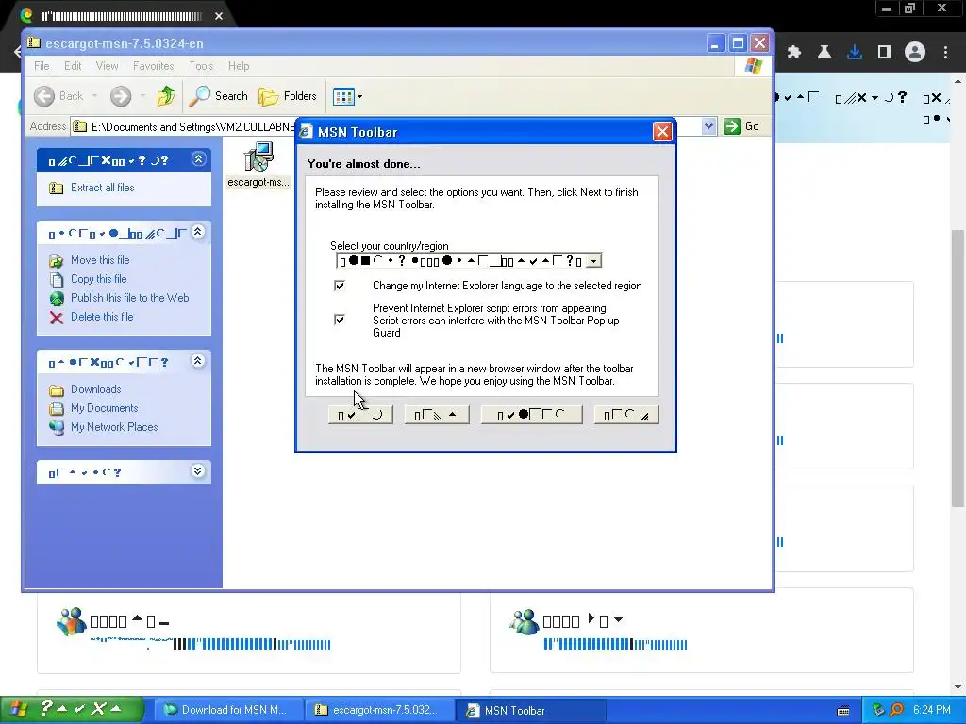Viewport: 966px width, 724px height.
Task: Open Chrome downloads icon
Action: point(855,53)
